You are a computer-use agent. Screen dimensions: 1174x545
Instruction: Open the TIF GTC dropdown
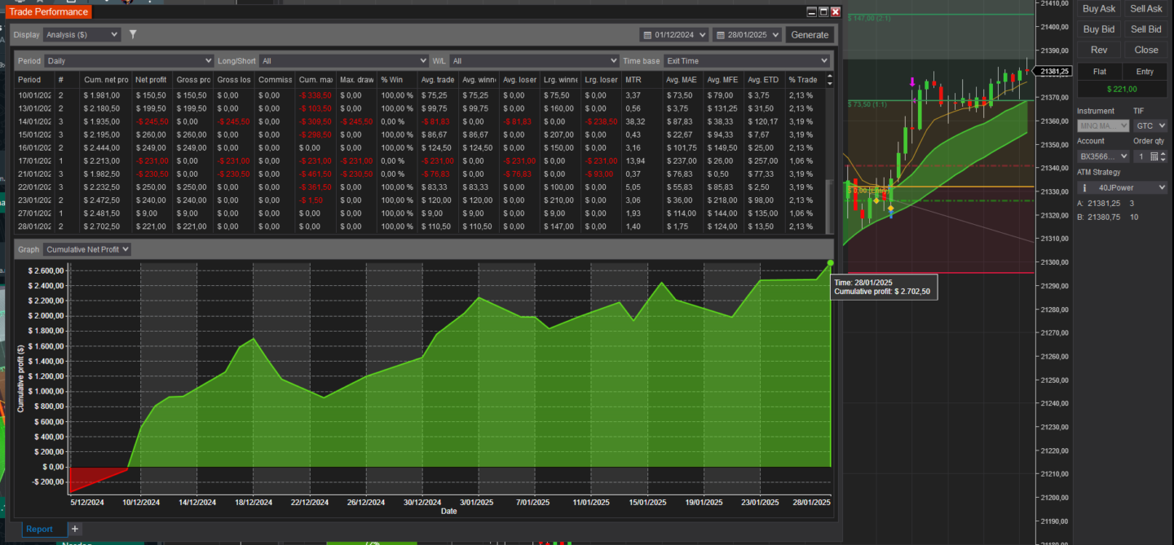(1150, 125)
